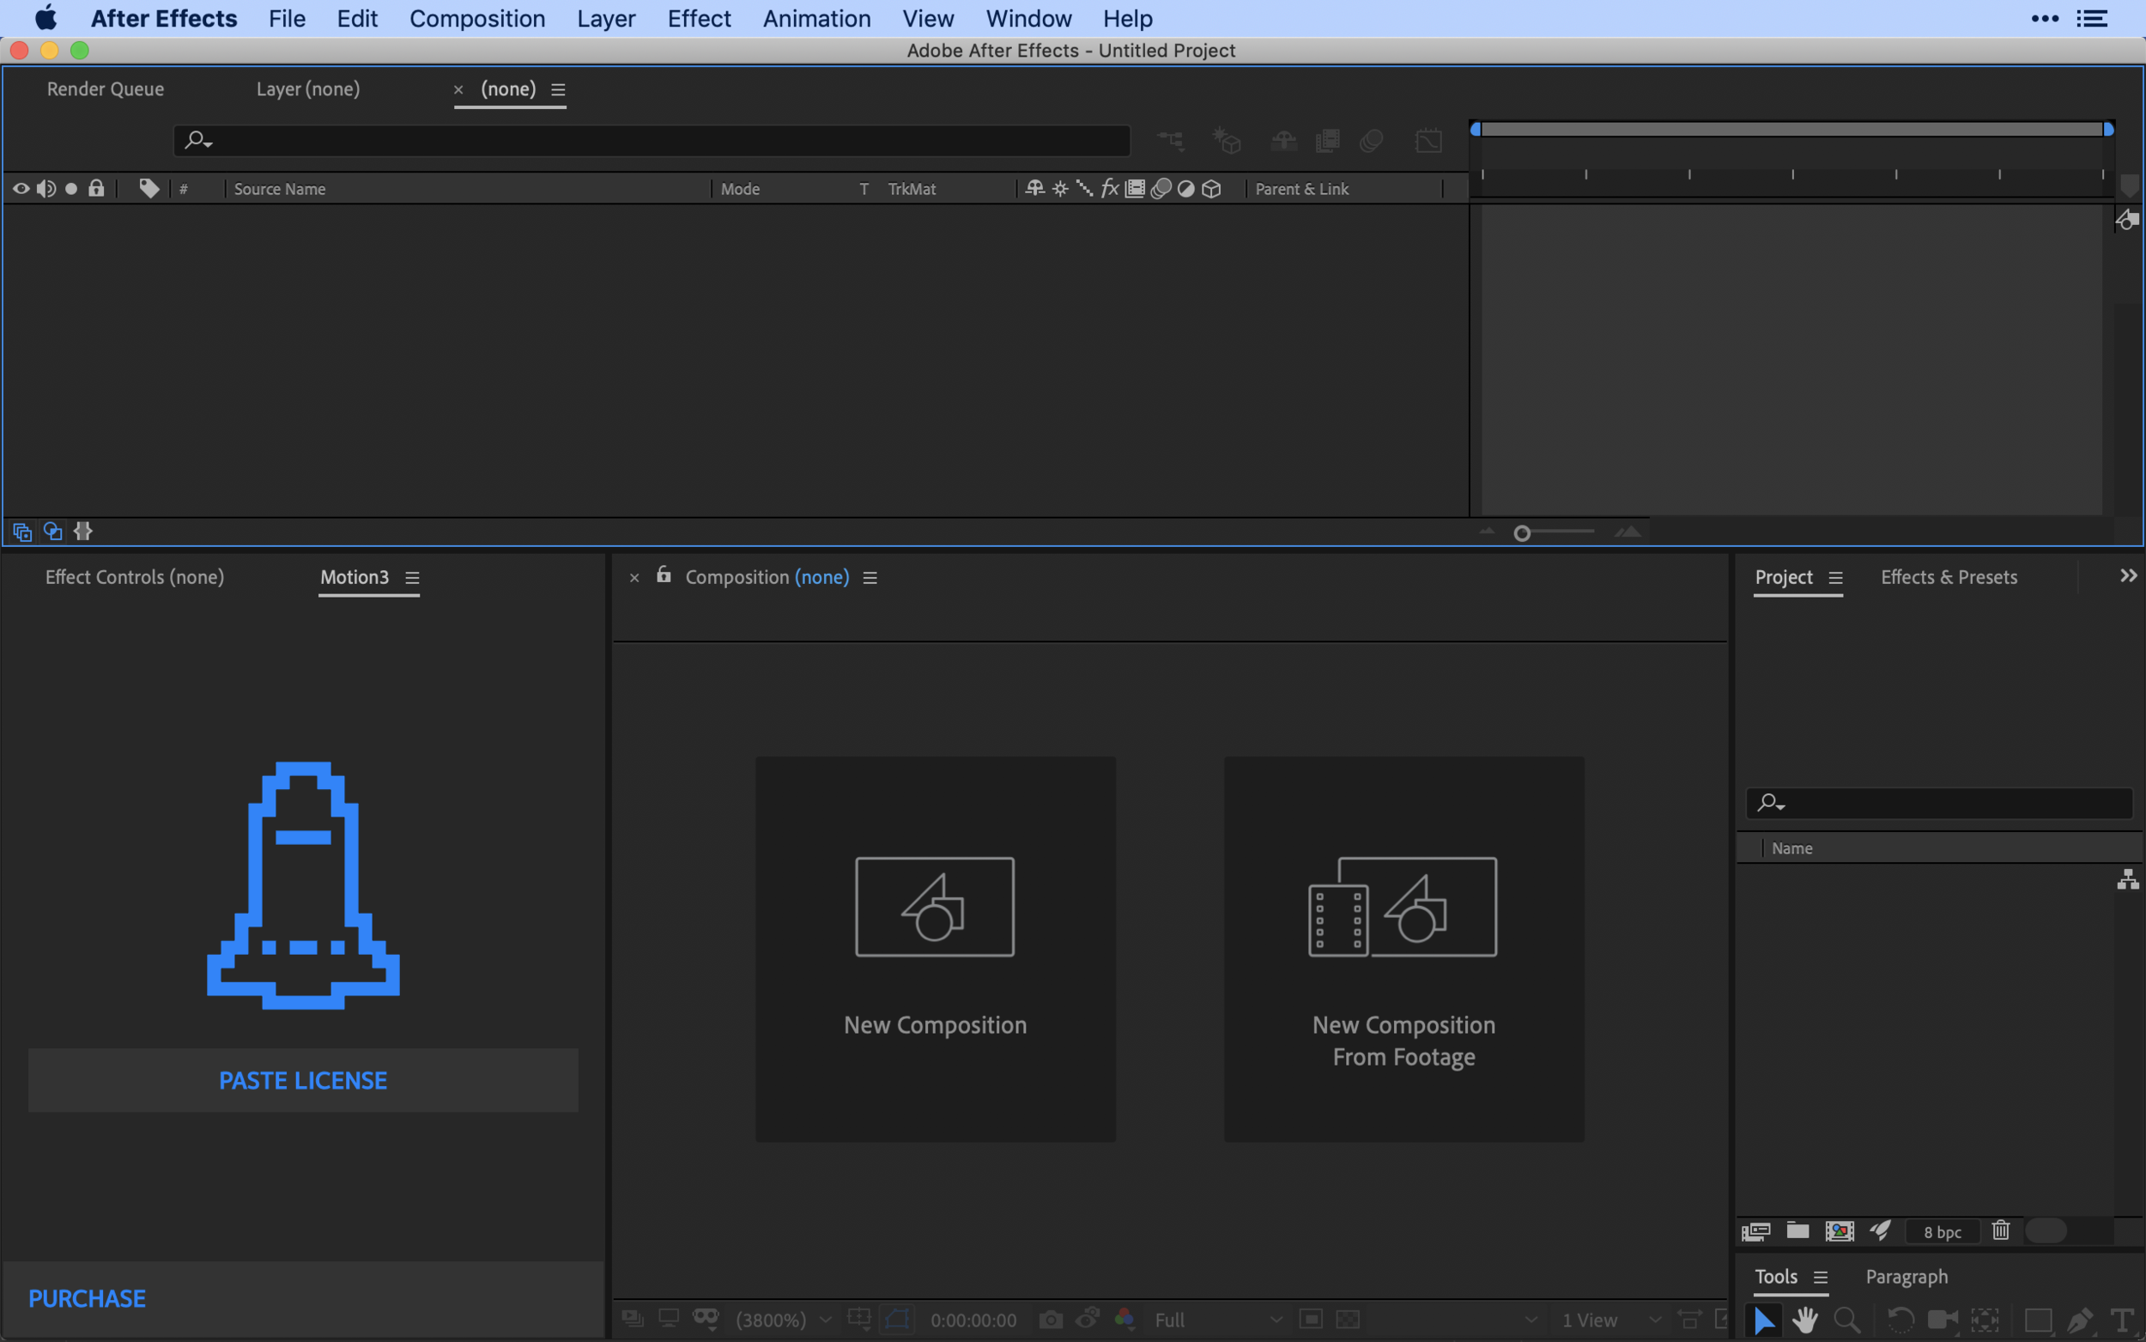Screen dimensions: 2146x1342
Task: Toggle Transparency Grid in viewer
Action: coord(1348,1320)
